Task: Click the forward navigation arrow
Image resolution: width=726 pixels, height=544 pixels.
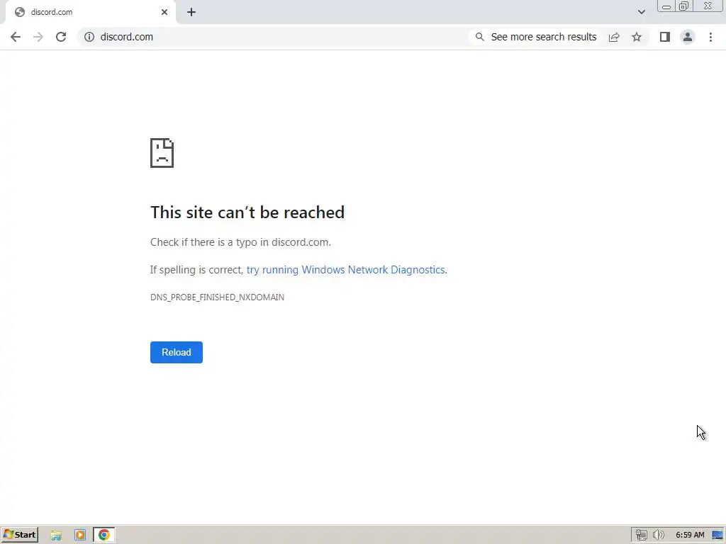Action: pos(38,37)
